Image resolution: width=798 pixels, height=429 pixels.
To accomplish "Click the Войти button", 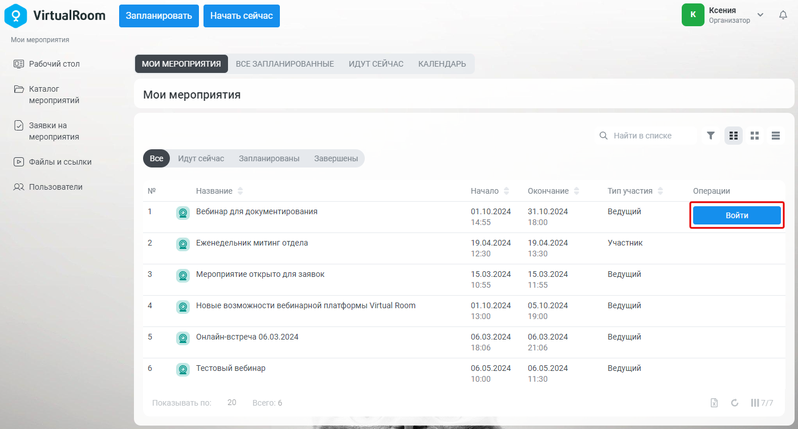I will click(x=737, y=215).
